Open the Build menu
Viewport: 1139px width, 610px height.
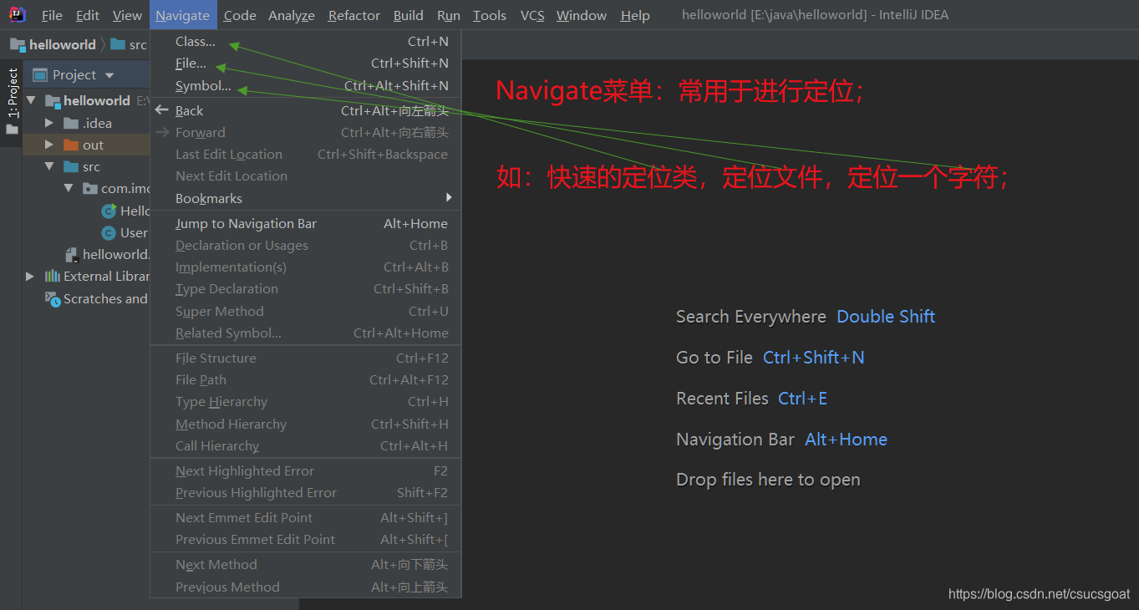tap(409, 15)
